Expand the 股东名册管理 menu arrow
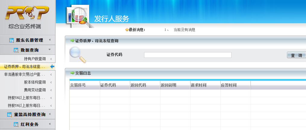The height and width of the screenshot is (130, 306). pyautogui.click(x=50, y=40)
